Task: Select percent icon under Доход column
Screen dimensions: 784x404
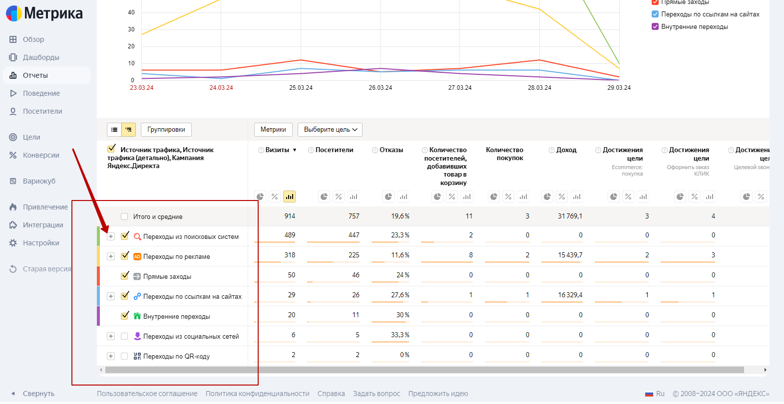Action: [562, 197]
